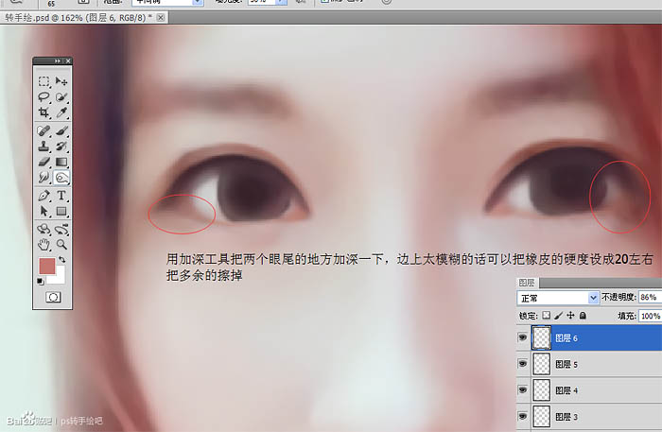Select the Crop tool
Viewport: 662px width, 432px height.
click(44, 112)
